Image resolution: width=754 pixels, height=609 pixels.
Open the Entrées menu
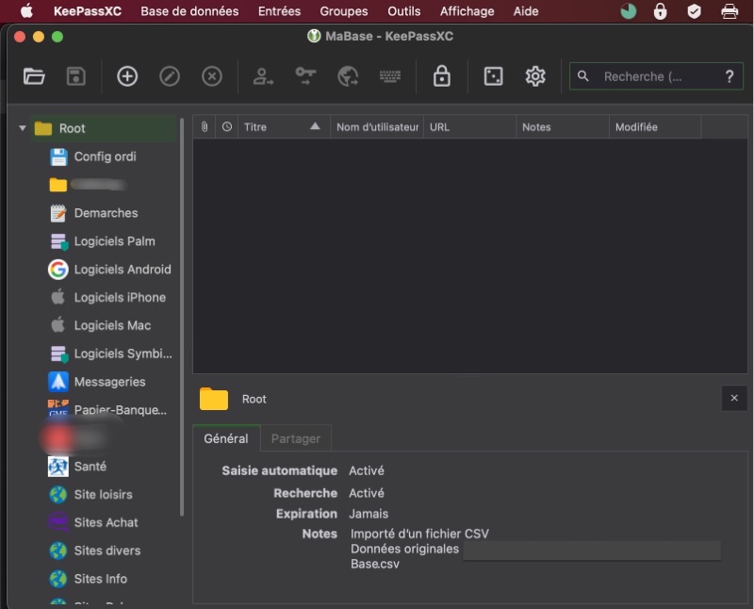(279, 11)
